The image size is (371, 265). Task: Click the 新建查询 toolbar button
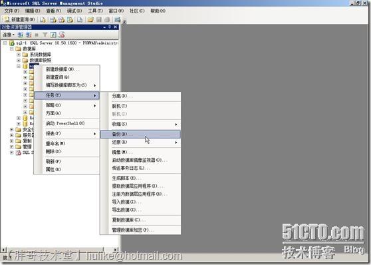pos(20,19)
